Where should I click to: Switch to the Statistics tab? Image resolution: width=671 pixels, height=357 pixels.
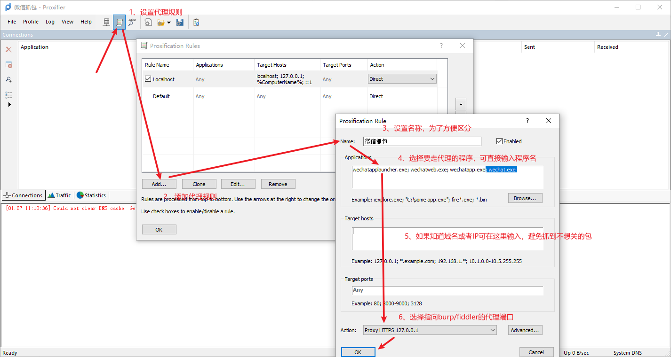point(91,195)
